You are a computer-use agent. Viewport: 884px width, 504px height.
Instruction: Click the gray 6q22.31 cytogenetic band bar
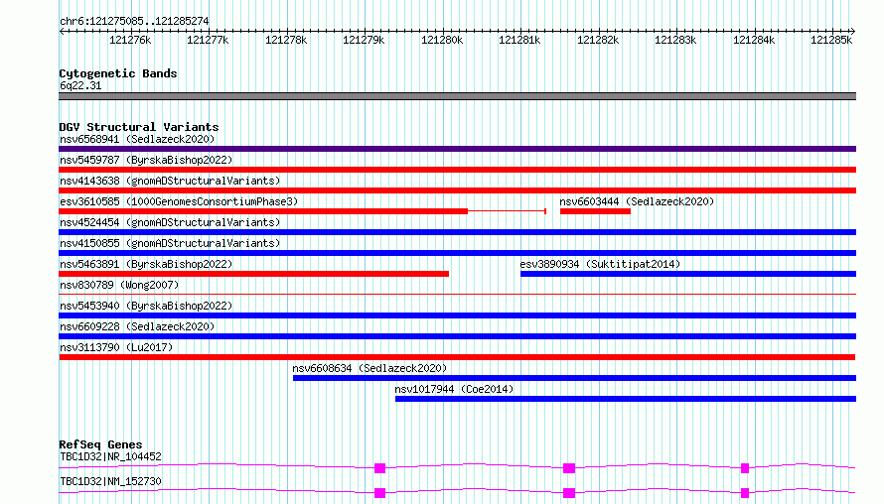tap(457, 96)
